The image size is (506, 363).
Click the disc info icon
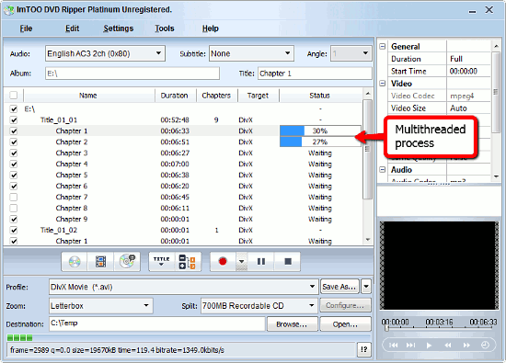(127, 261)
